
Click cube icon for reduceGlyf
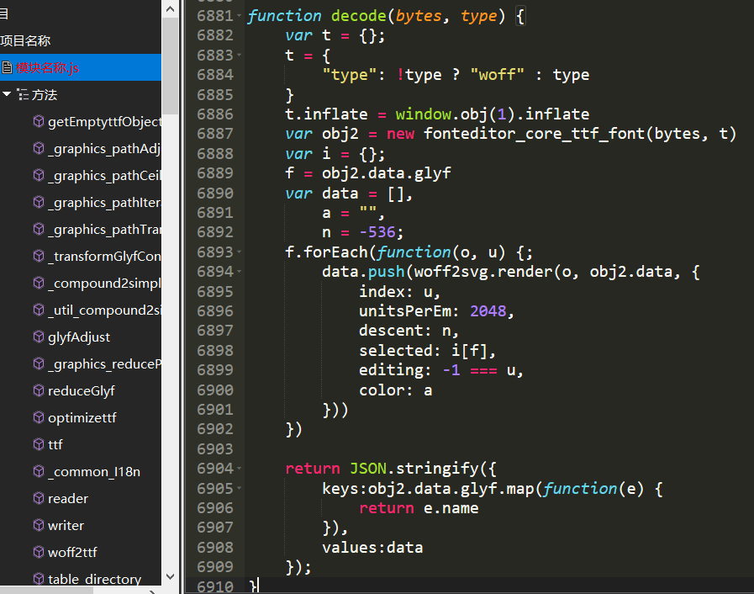tap(39, 390)
